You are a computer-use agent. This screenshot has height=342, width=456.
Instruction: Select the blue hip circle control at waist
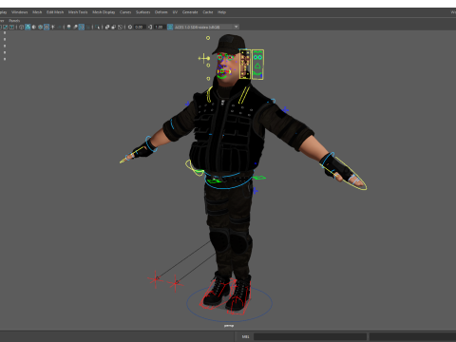click(x=228, y=181)
